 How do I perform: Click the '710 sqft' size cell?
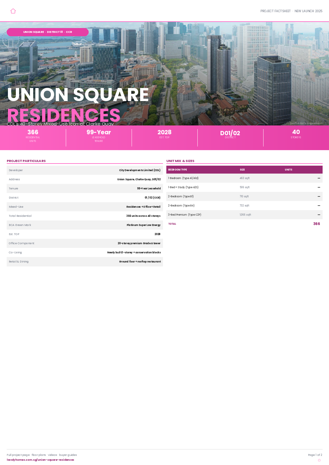244,196
